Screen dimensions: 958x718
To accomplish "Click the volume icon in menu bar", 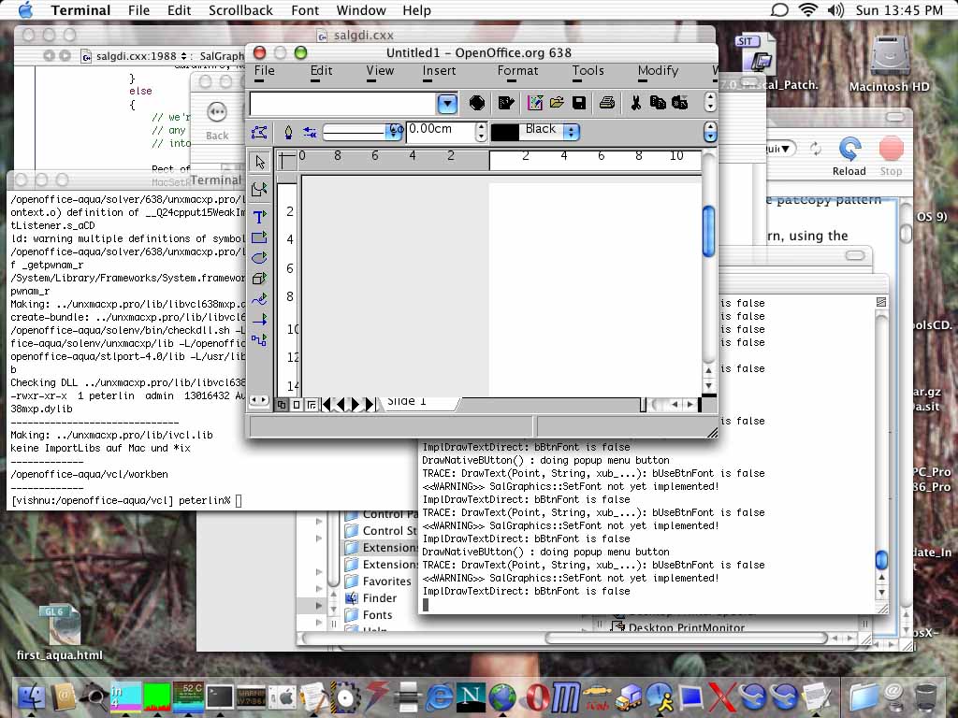I will click(835, 9).
